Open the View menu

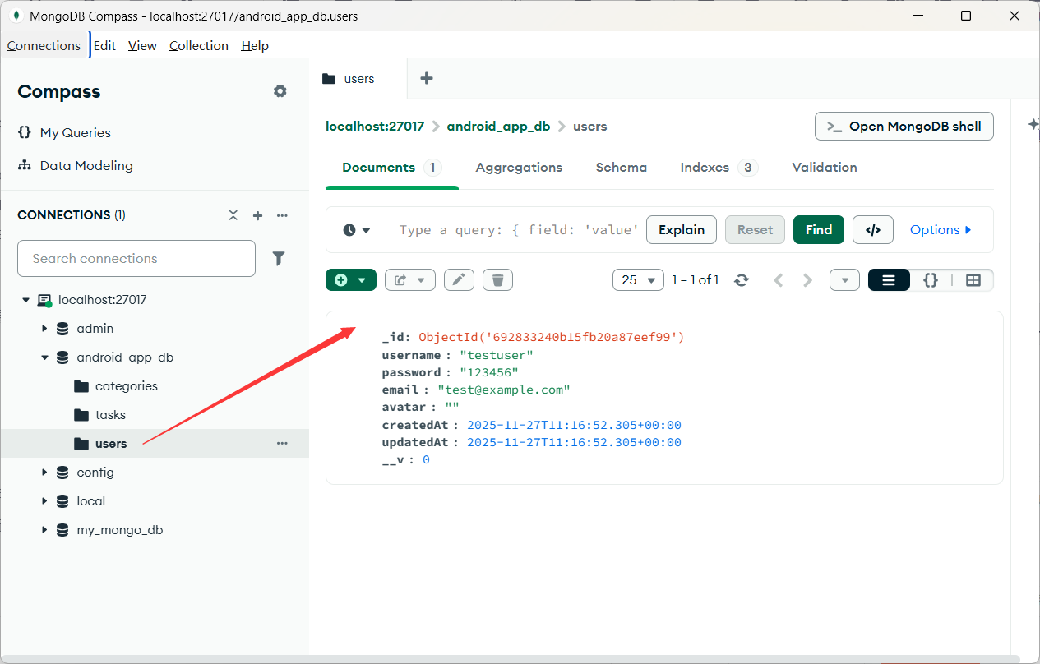(142, 46)
